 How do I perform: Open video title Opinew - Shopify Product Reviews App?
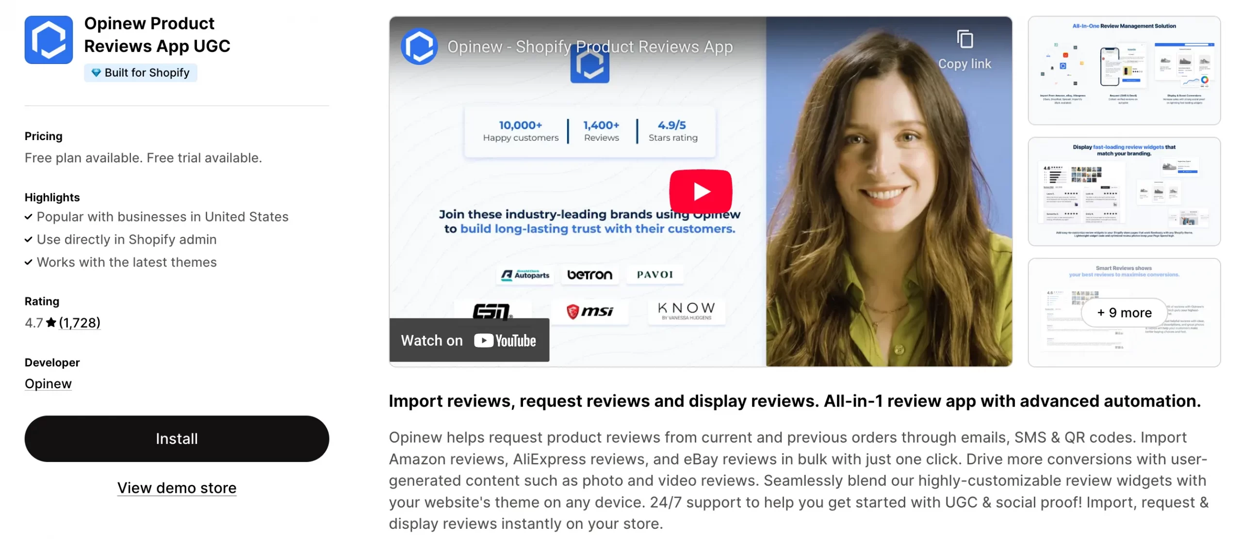(x=590, y=47)
